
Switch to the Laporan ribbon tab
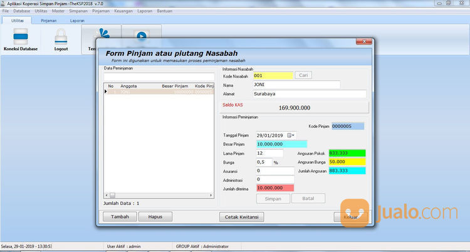77,21
